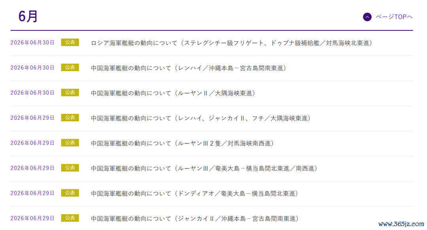The image size is (427, 230).
Task: Click 公表 tag on the ルーヤンⅡ row
Action: pyautogui.click(x=70, y=92)
